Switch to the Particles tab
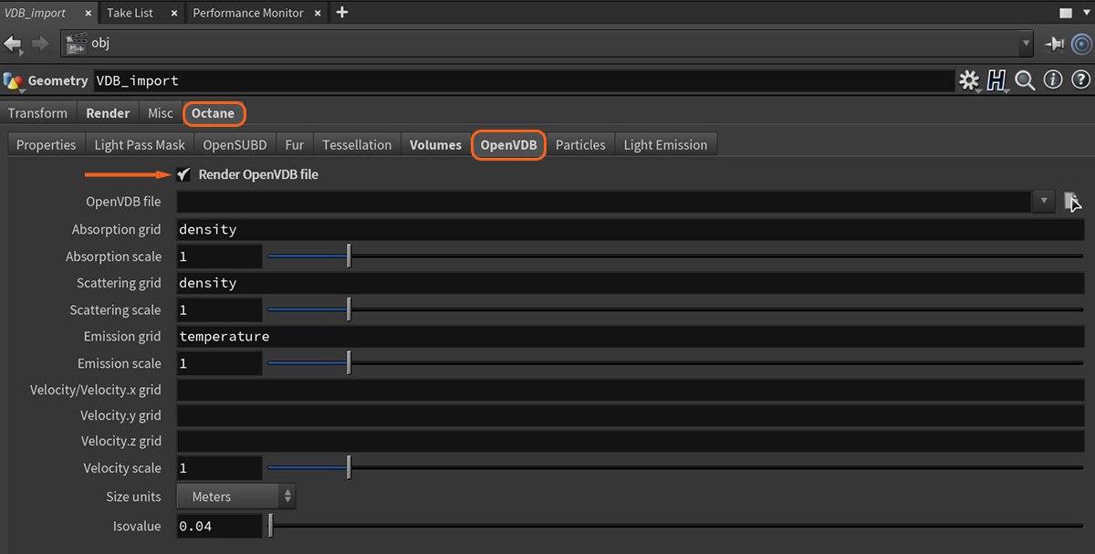 coord(580,144)
